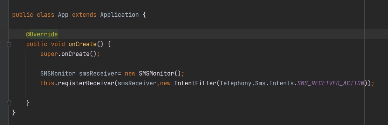
Task: Click the fold-end marker beside onCreate's closing brace
Action: click(x=9, y=102)
